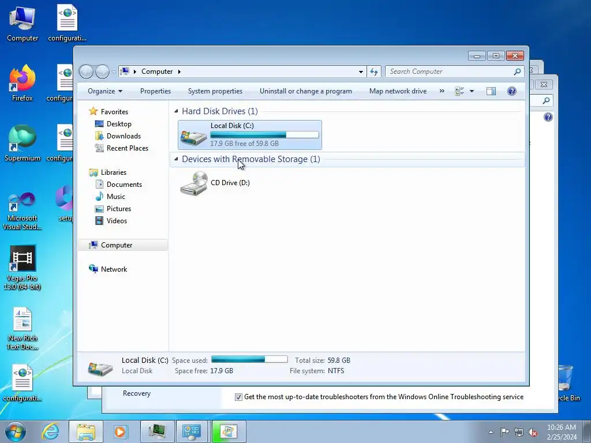Open Windows Media Player from taskbar

pyautogui.click(x=120, y=431)
